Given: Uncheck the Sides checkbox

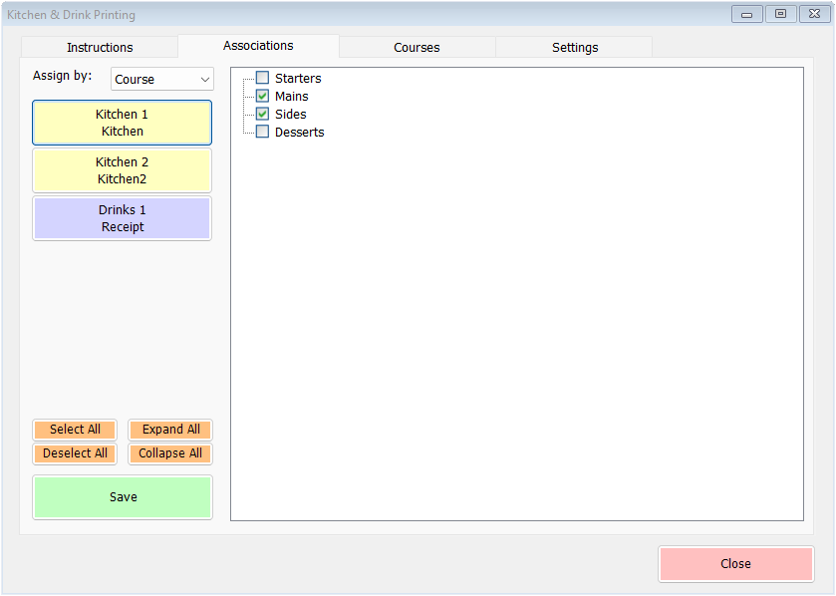Looking at the screenshot, I should [x=262, y=114].
